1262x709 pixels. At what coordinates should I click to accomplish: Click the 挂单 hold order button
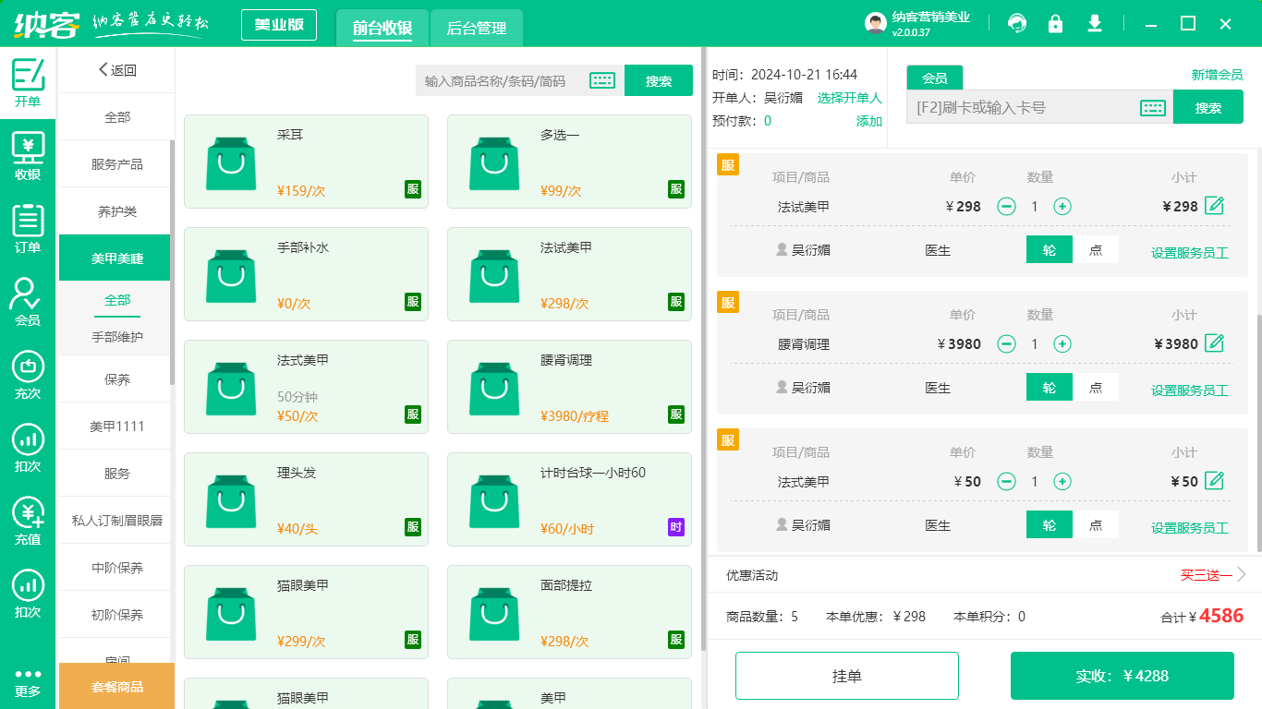846,675
